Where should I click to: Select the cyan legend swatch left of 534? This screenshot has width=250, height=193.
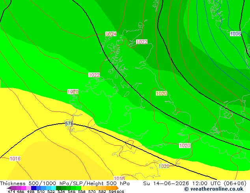(54, 188)
